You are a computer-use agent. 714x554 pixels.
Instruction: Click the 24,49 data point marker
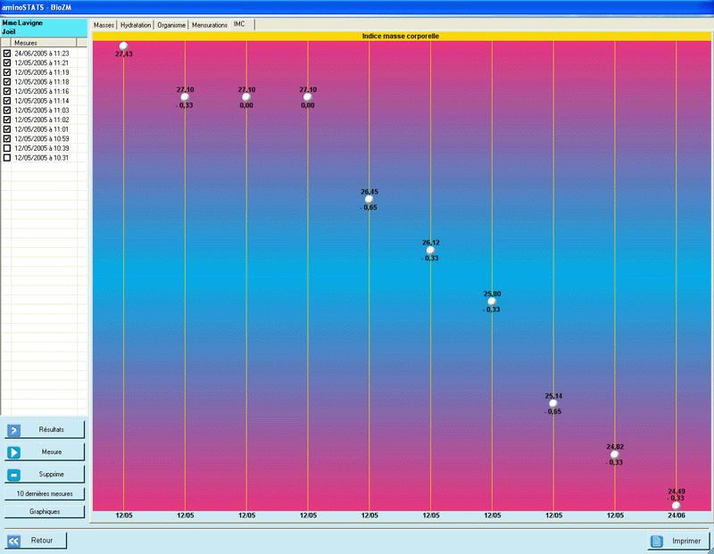(676, 505)
